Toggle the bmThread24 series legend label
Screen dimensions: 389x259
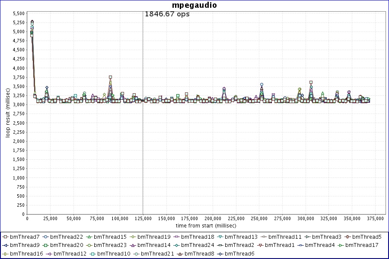click(x=198, y=245)
